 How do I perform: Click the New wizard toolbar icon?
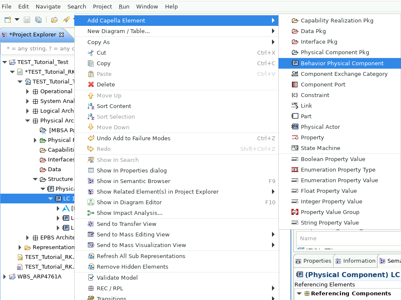pos(8,19)
